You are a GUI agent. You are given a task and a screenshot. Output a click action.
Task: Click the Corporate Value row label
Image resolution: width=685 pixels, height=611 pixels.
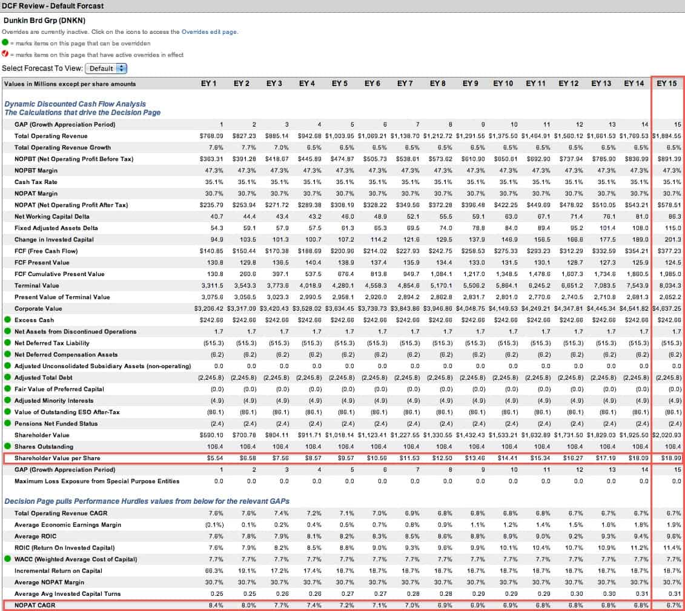click(x=38, y=308)
